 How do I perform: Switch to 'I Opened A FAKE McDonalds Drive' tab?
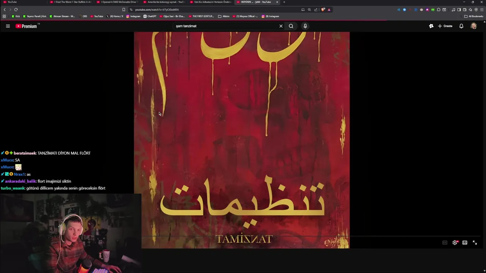[117, 2]
